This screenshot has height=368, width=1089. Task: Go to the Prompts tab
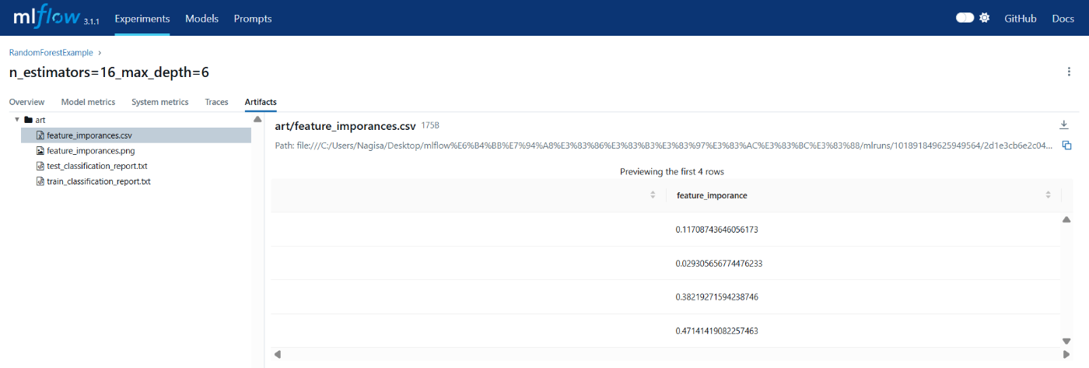[x=253, y=19]
